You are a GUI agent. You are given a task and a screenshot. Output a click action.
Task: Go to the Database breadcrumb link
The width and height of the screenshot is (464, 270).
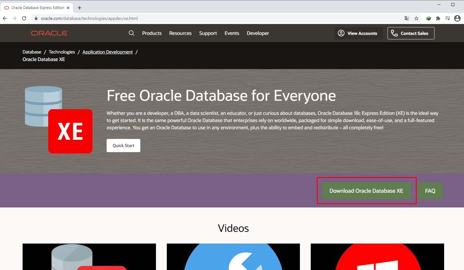coord(32,52)
